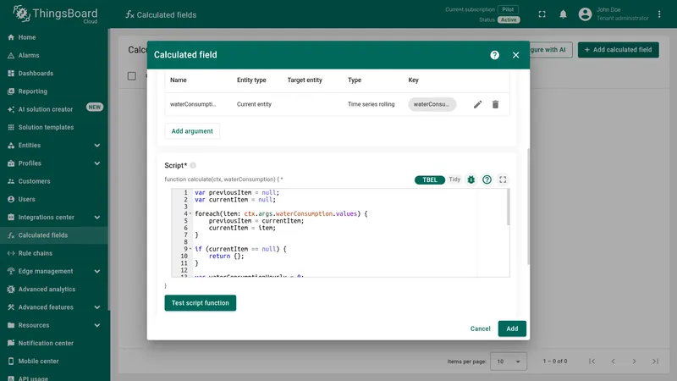The height and width of the screenshot is (381, 677).
Task: Click the Active status badge
Action: 509,19
